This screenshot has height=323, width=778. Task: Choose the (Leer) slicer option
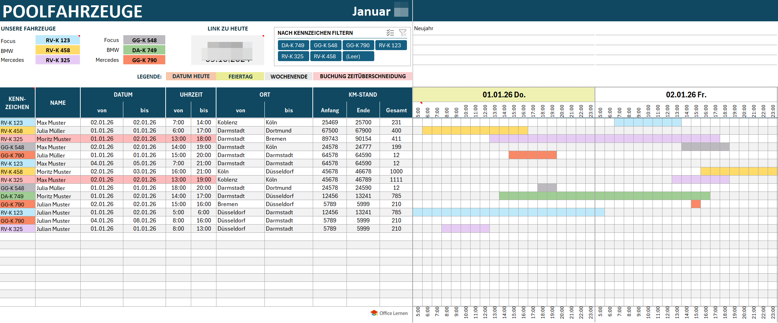tap(358, 56)
